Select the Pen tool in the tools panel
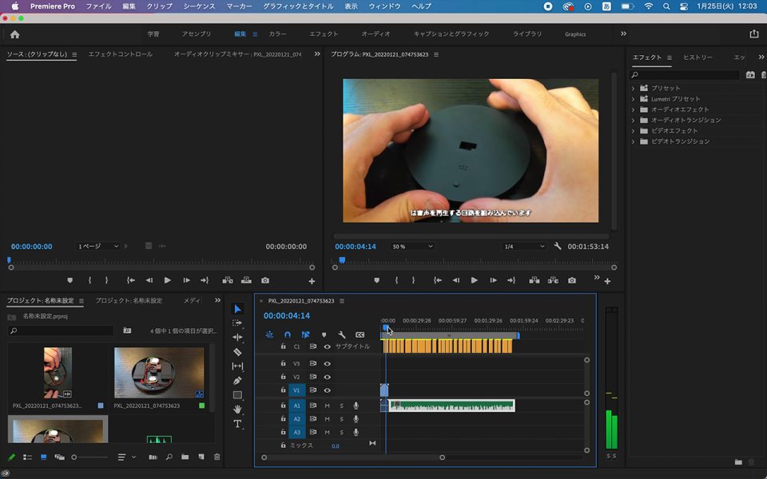767x479 pixels. [x=237, y=381]
